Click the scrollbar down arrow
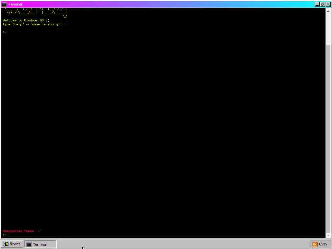Image resolution: width=332 pixels, height=249 pixels. (328, 235)
